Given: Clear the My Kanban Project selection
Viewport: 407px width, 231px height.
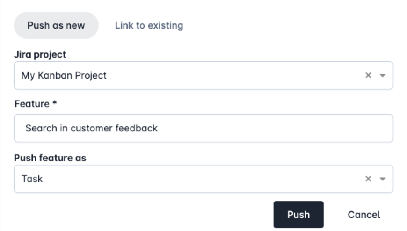Looking at the screenshot, I should [x=368, y=75].
